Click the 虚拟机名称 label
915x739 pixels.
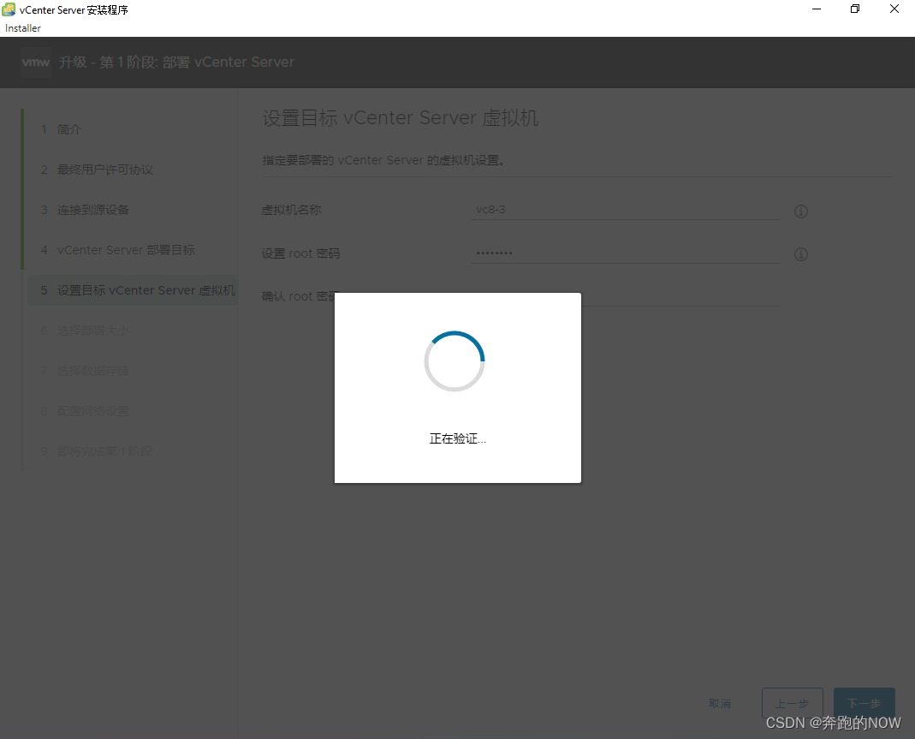[291, 210]
